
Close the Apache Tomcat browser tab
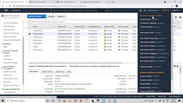[54, 2]
